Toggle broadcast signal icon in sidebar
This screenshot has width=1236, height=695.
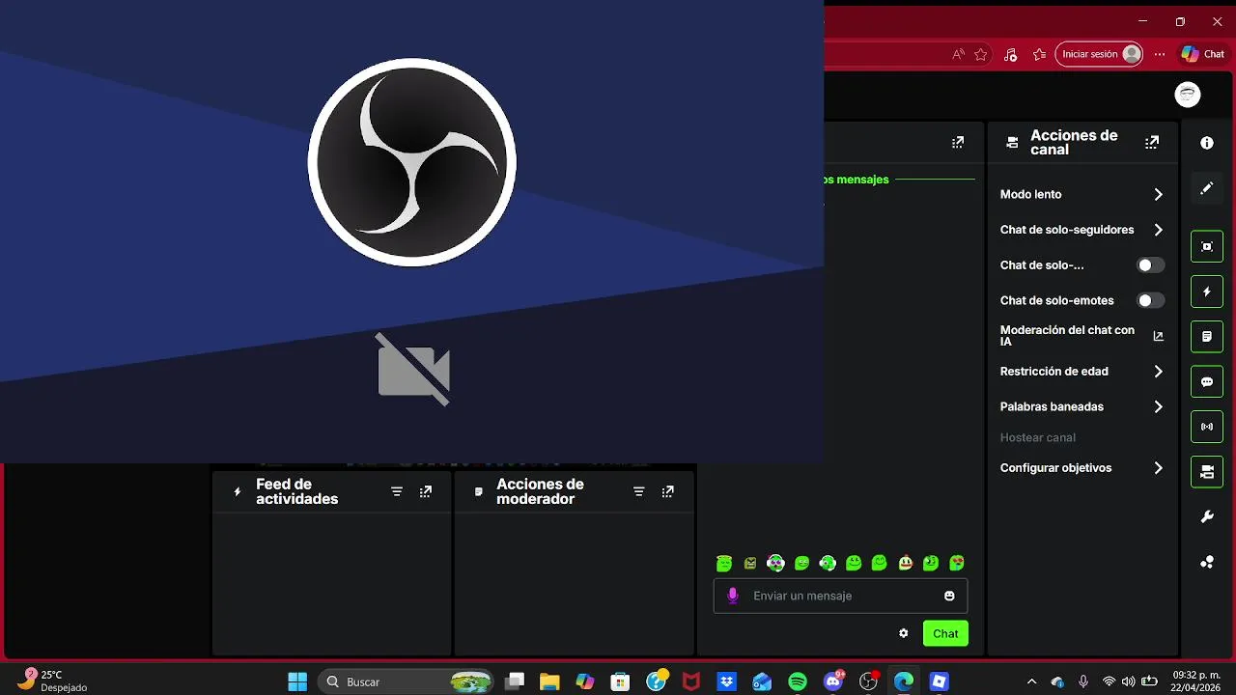coord(1207,427)
